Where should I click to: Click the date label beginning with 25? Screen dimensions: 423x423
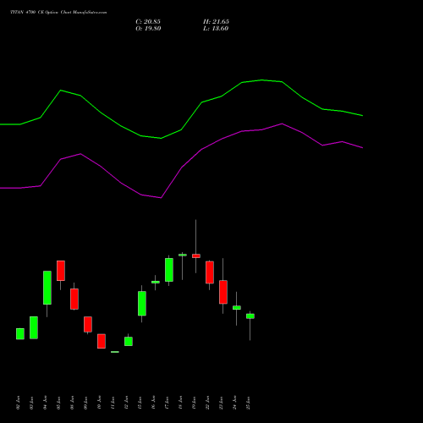pyautogui.click(x=248, y=403)
